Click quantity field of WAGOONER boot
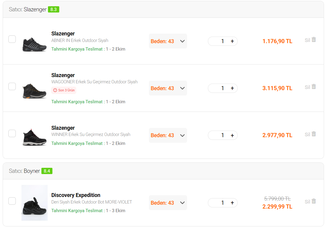327x230 pixels. [x=222, y=88]
